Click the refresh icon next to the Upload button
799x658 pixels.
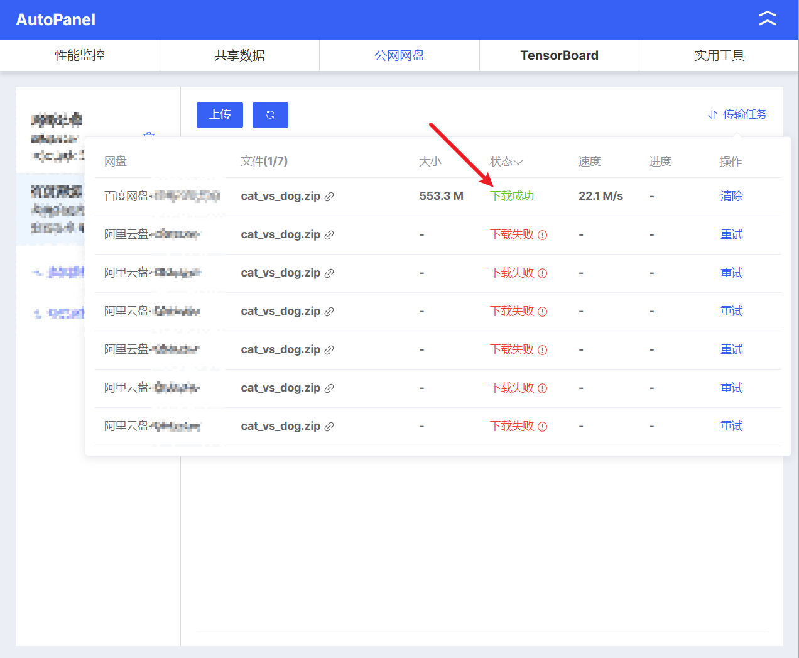pos(270,114)
